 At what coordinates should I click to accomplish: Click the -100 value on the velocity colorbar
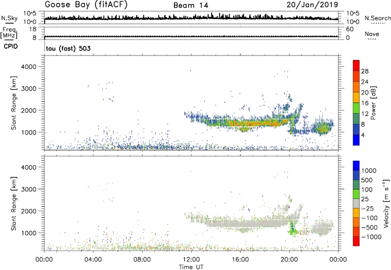coord(369,218)
